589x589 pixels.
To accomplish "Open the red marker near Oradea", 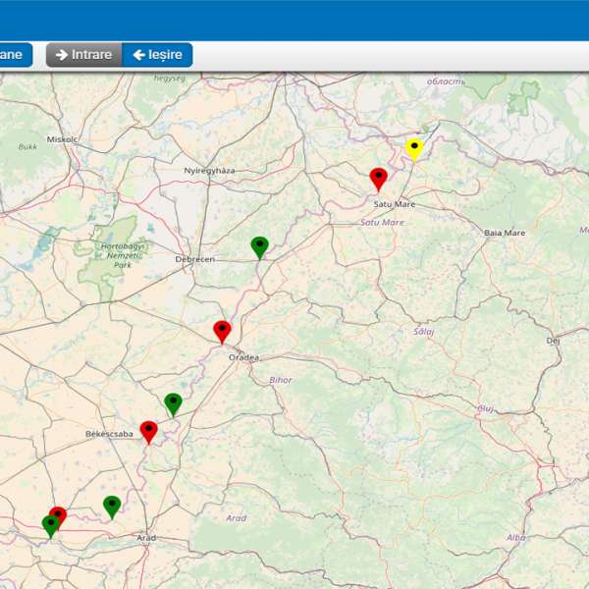I will 222,332.
